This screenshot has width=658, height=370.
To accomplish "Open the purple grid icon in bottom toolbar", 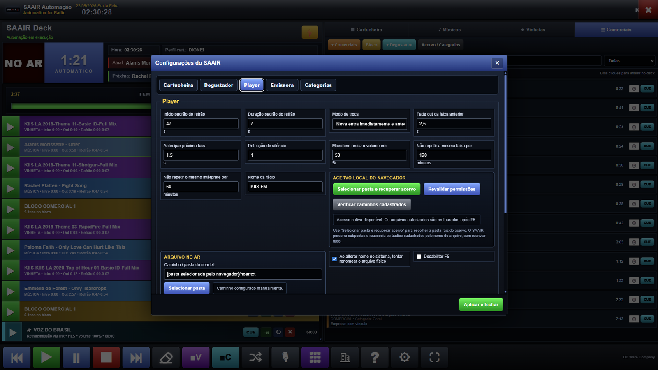I will tap(315, 357).
